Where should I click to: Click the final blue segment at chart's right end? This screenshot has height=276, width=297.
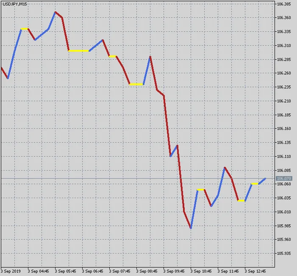262,181
